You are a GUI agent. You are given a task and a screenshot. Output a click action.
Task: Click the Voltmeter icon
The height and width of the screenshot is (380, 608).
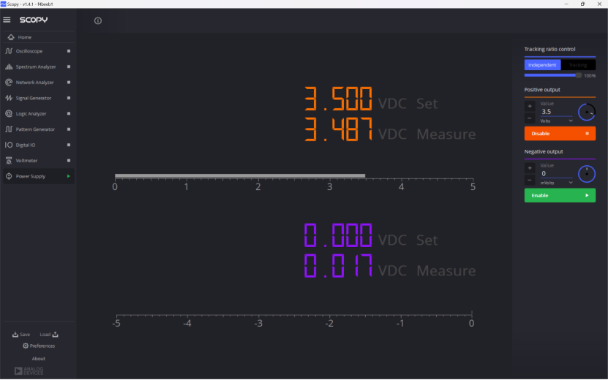click(x=9, y=160)
